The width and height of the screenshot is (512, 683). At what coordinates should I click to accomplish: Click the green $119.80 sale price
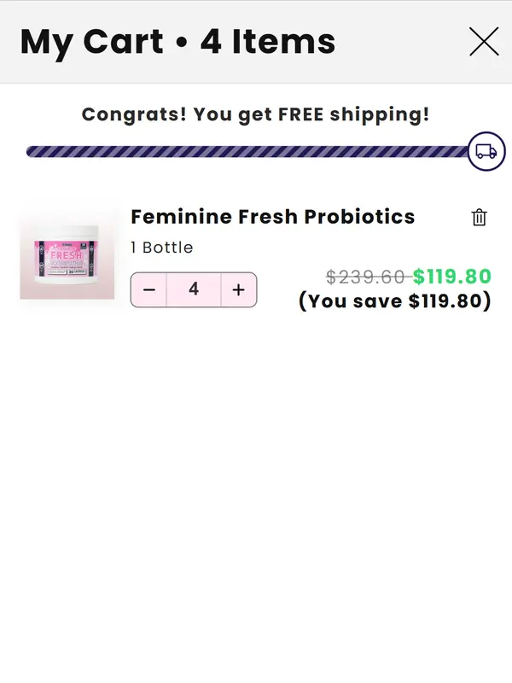(452, 277)
